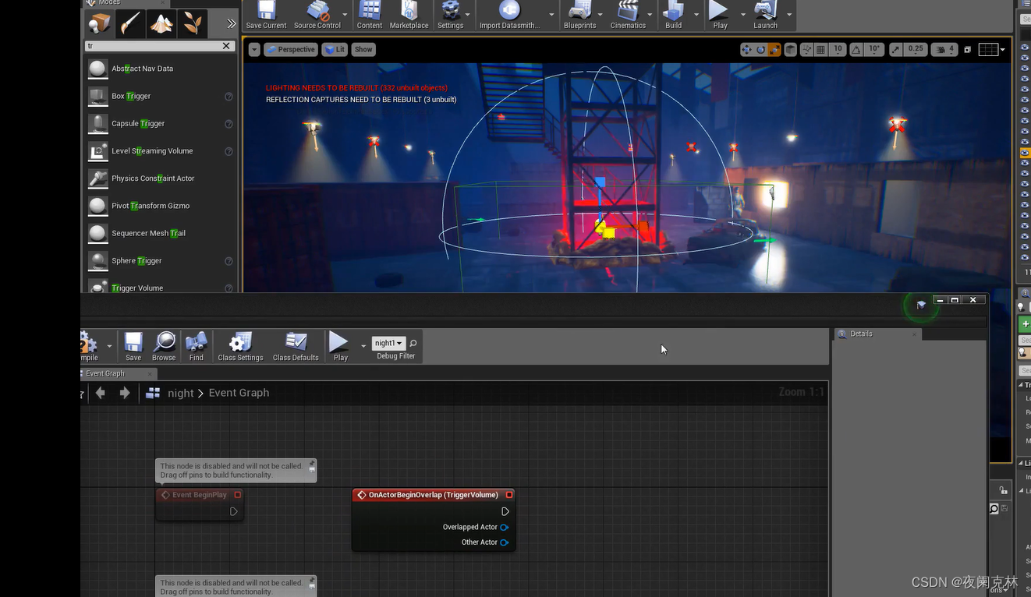
Task: Select Landscape mode icon
Action: point(161,24)
